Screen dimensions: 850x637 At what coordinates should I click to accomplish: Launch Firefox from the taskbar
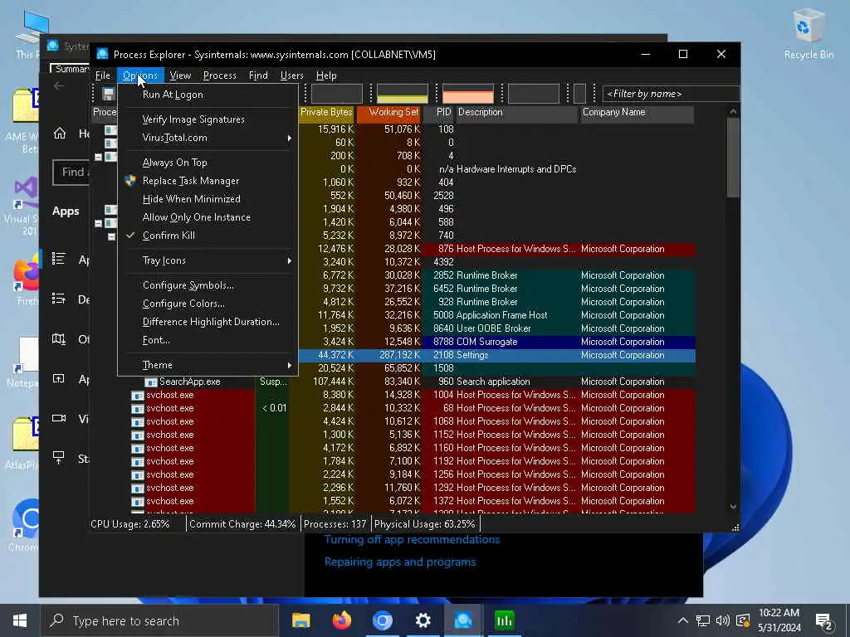click(341, 620)
